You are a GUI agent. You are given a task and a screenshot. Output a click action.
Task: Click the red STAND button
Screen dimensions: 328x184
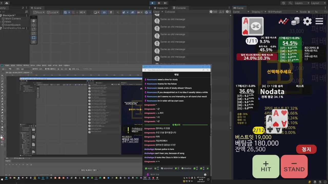coord(294,166)
